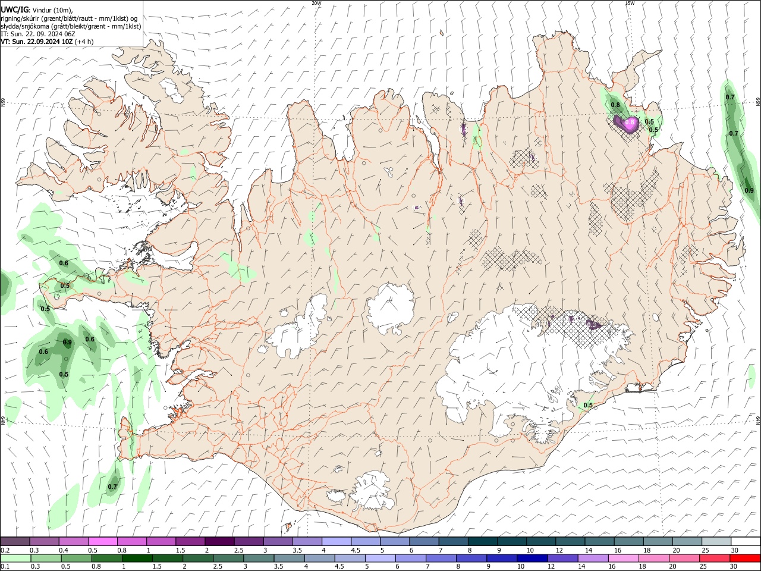
Task: Choose the 6–7 swatch in lower rain scale
Action: [x=411, y=558]
